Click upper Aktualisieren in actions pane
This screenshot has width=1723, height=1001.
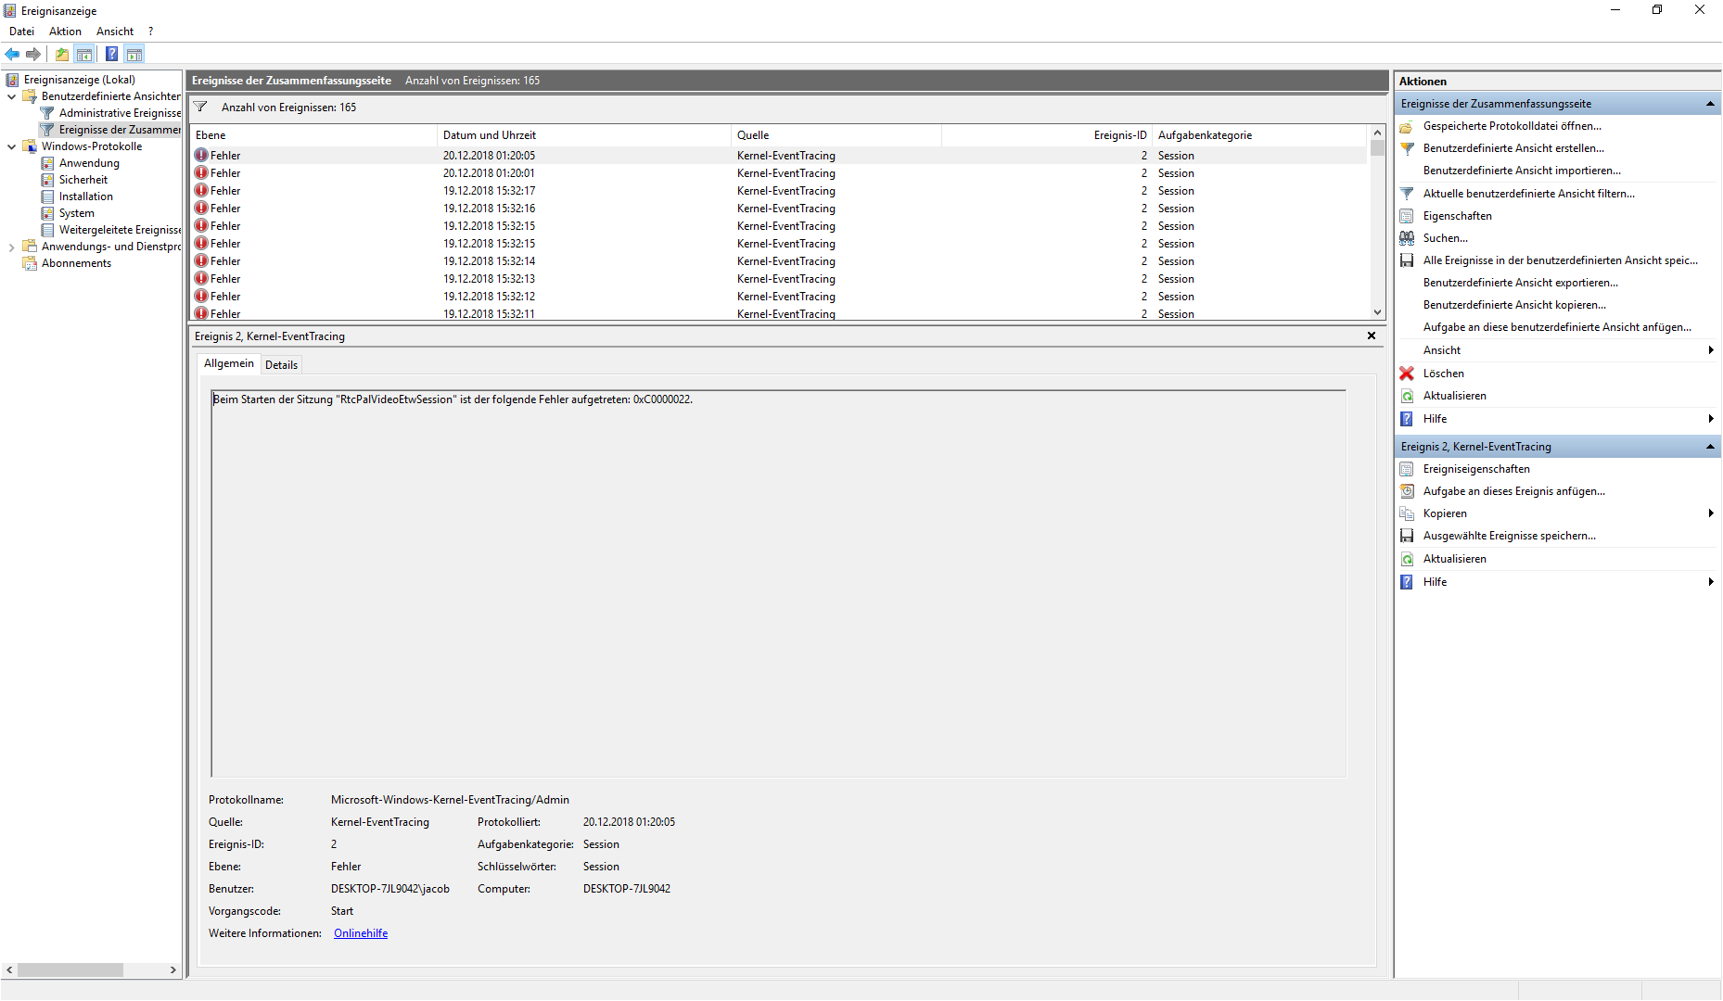click(x=1454, y=396)
